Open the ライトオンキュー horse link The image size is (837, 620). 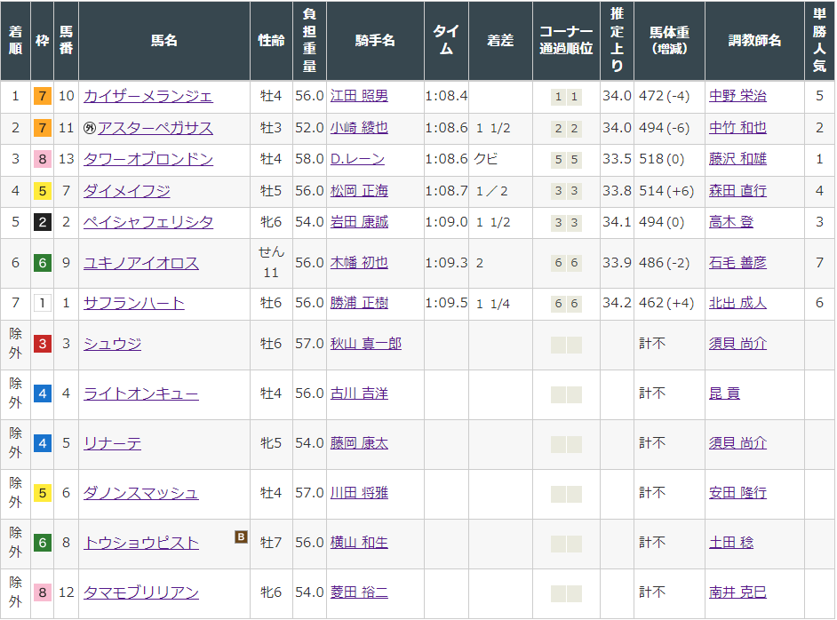141,393
